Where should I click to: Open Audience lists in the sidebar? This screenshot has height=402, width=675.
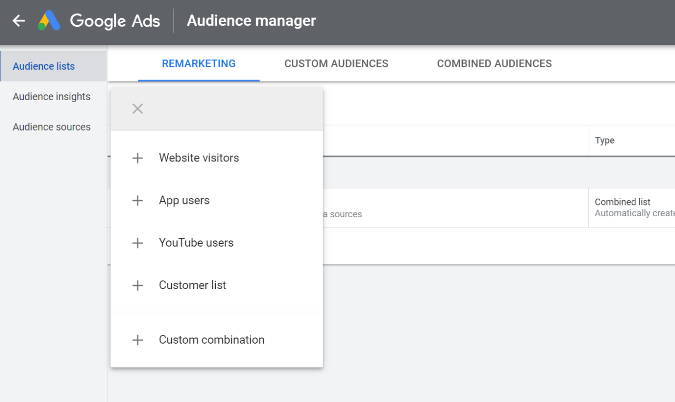(x=54, y=66)
